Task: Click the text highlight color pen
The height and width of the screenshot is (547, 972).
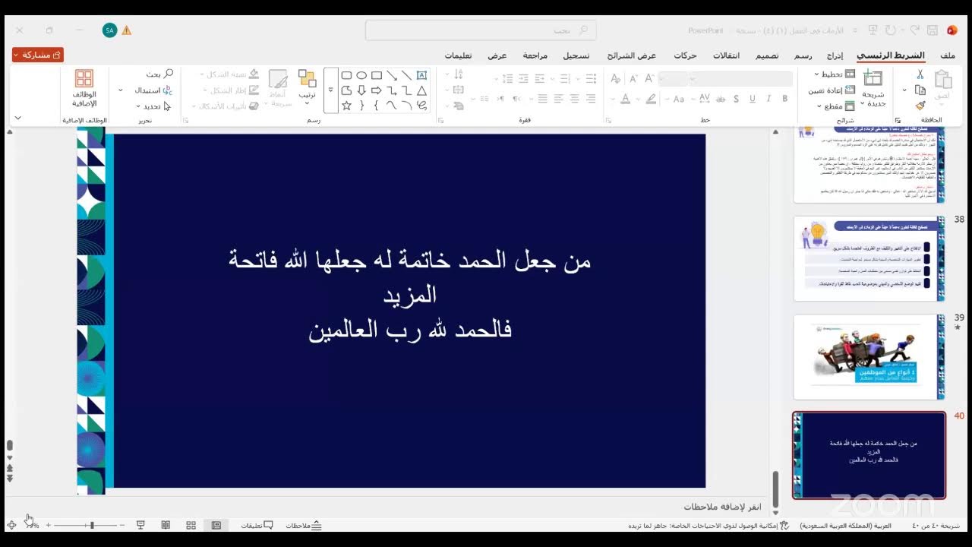Action: 651,99
